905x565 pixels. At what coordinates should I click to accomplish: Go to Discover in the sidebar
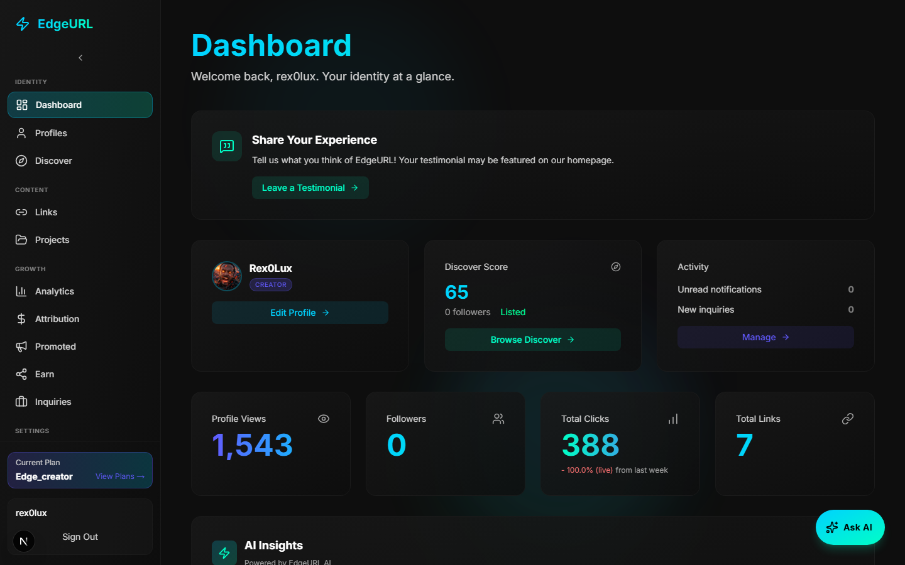pos(53,161)
